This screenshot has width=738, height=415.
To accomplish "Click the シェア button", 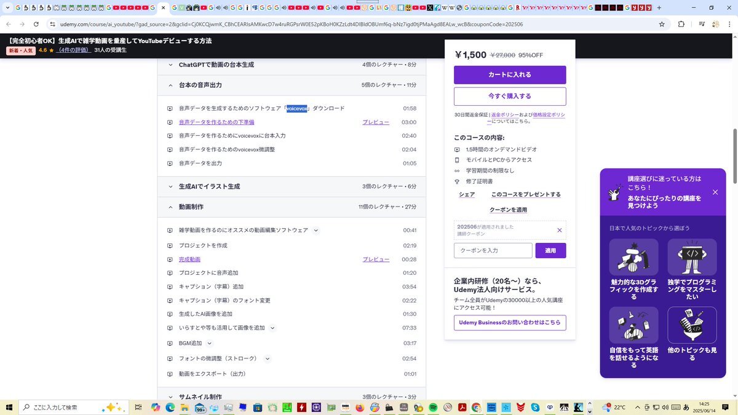I will pos(467,195).
